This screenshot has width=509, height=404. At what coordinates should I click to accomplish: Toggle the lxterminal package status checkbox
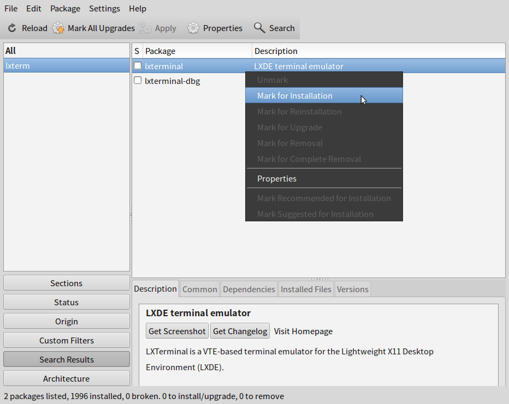138,66
